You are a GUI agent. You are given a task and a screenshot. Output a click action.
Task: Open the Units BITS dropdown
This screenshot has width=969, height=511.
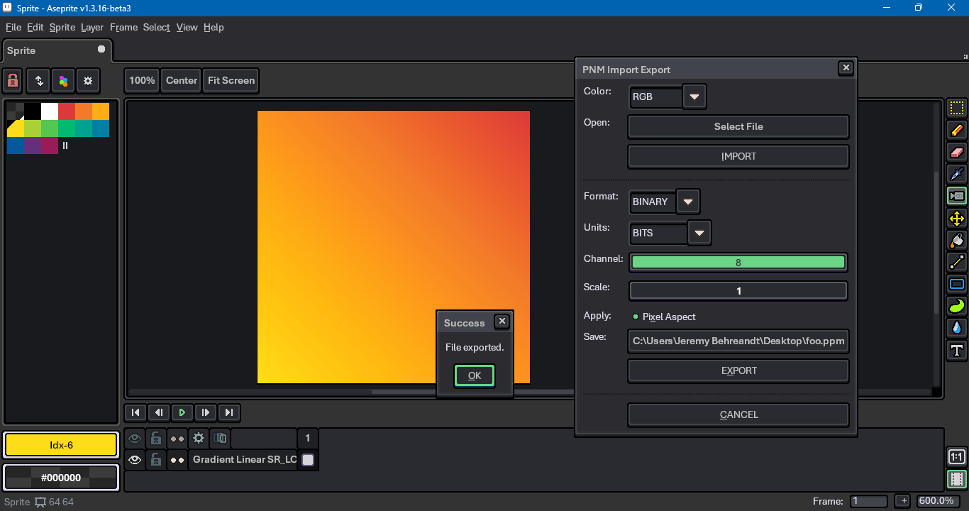tap(699, 233)
